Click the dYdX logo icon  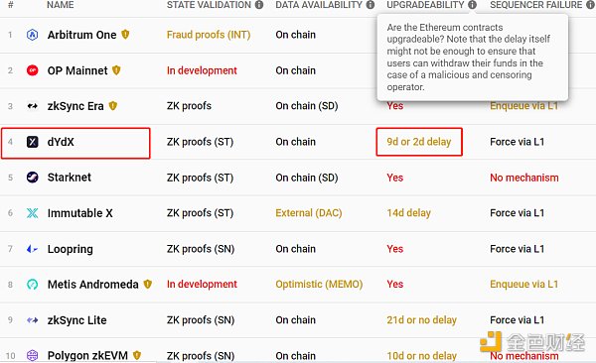pyautogui.click(x=33, y=142)
